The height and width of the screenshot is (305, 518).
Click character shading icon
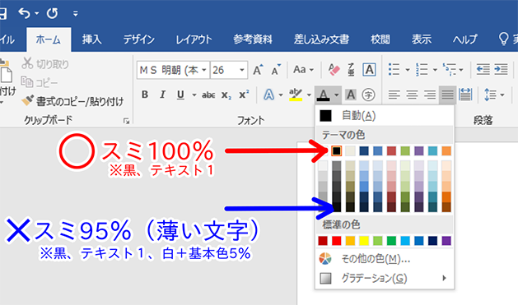click(x=351, y=95)
